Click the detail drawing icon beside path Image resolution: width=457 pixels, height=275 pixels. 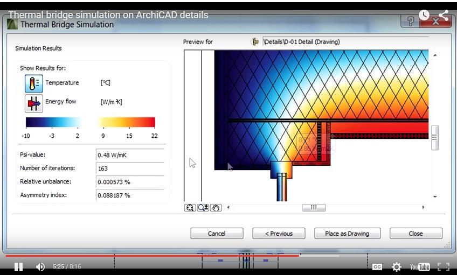[x=255, y=42]
